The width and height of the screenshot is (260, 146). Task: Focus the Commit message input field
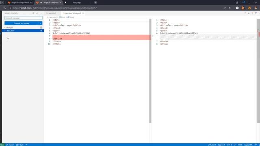point(24,18)
